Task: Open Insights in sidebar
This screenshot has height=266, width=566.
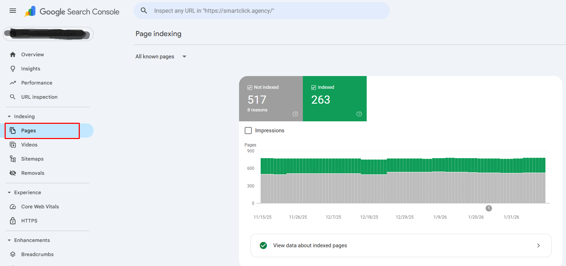Action: (x=31, y=69)
